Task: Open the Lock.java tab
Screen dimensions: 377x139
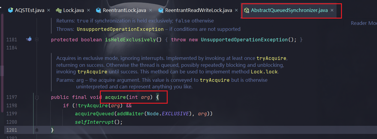Action: coord(73,10)
